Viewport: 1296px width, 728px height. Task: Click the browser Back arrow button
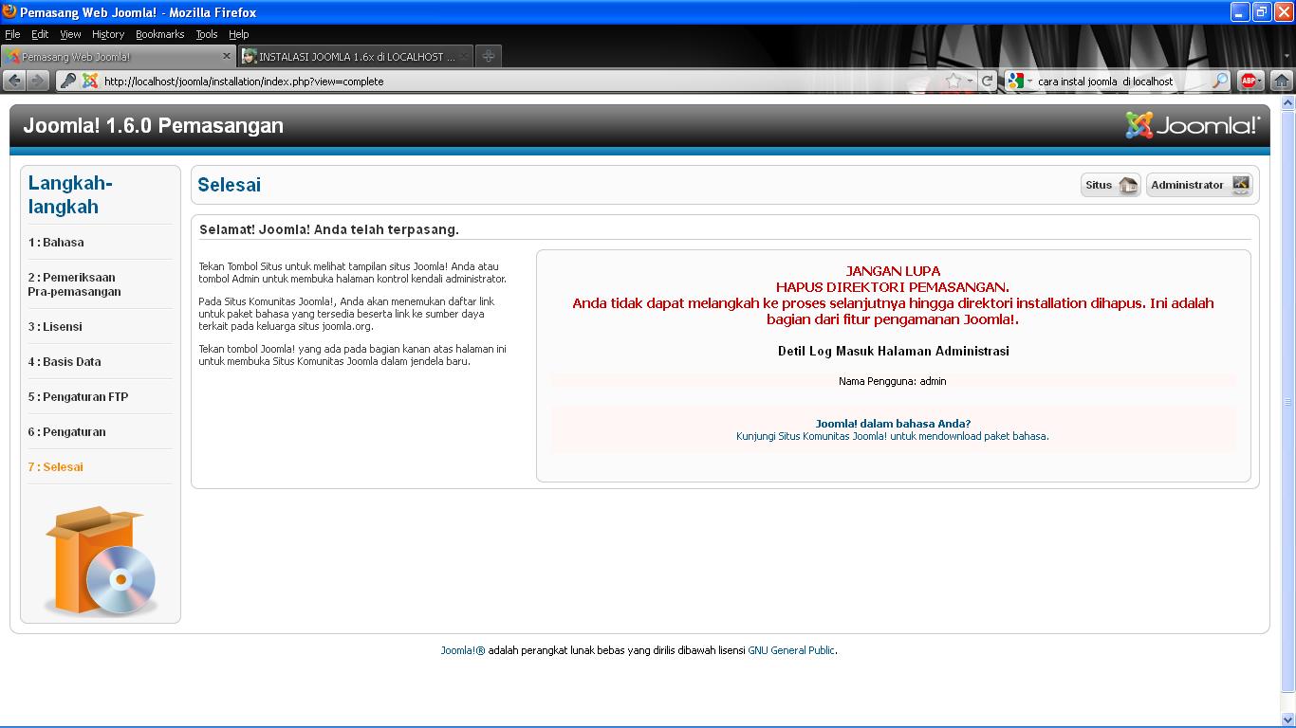coord(14,82)
